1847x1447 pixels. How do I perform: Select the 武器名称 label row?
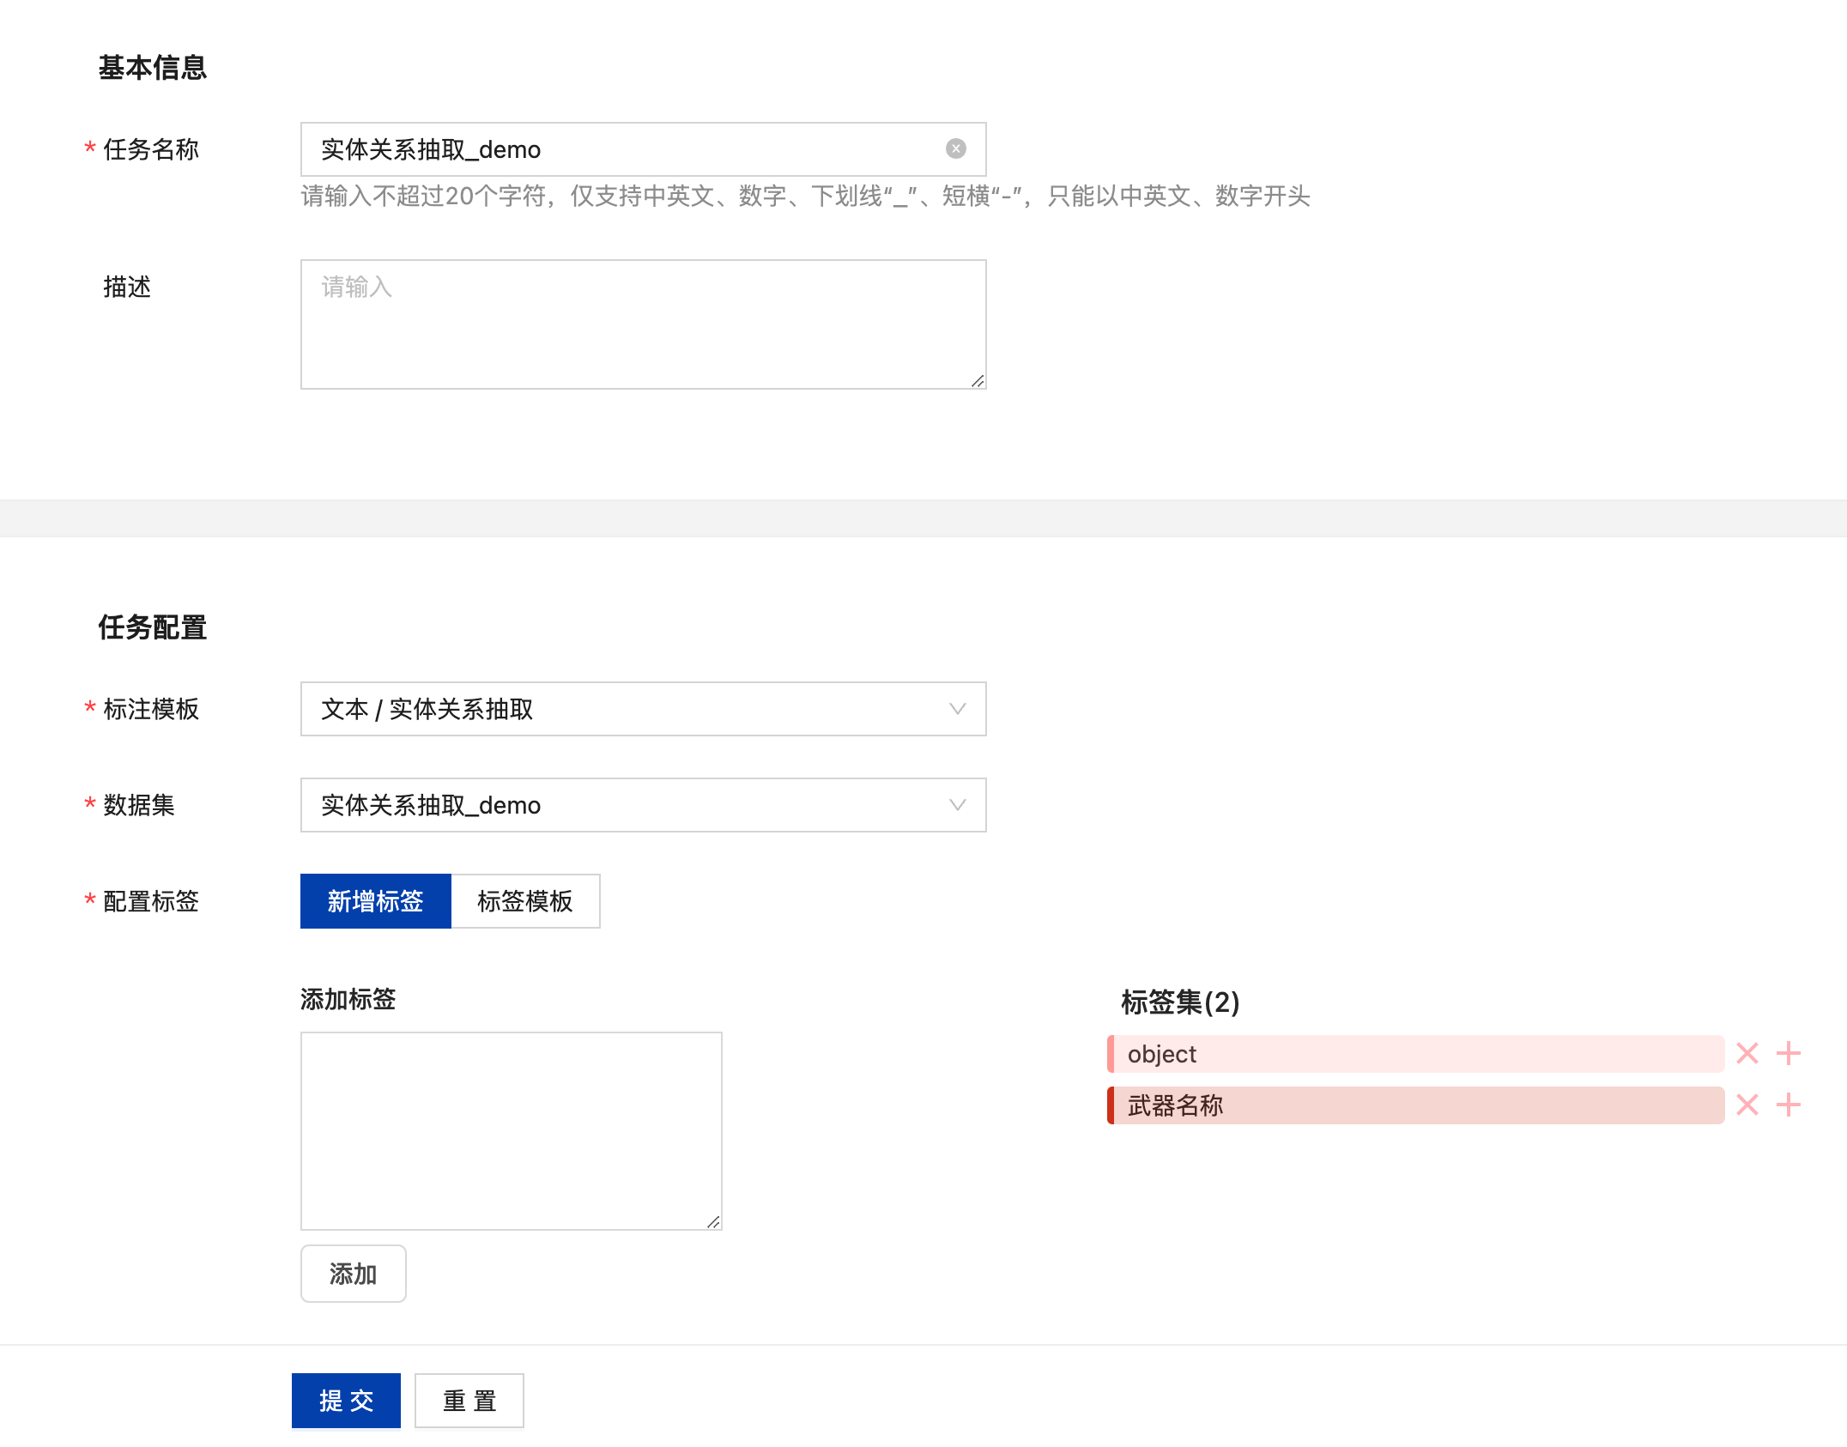1415,1105
